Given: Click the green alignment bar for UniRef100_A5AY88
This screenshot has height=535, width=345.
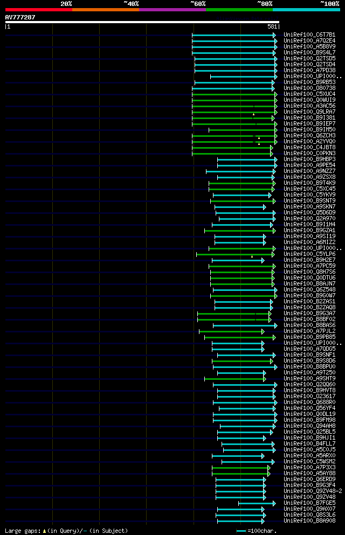Looking at the screenshot, I should click(x=241, y=474).
